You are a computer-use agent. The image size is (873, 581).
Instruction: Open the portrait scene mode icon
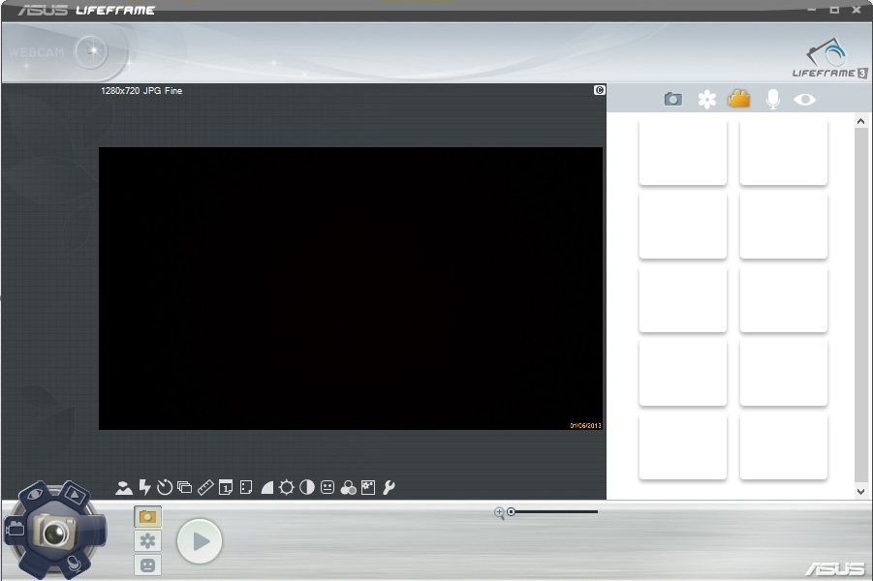point(124,488)
